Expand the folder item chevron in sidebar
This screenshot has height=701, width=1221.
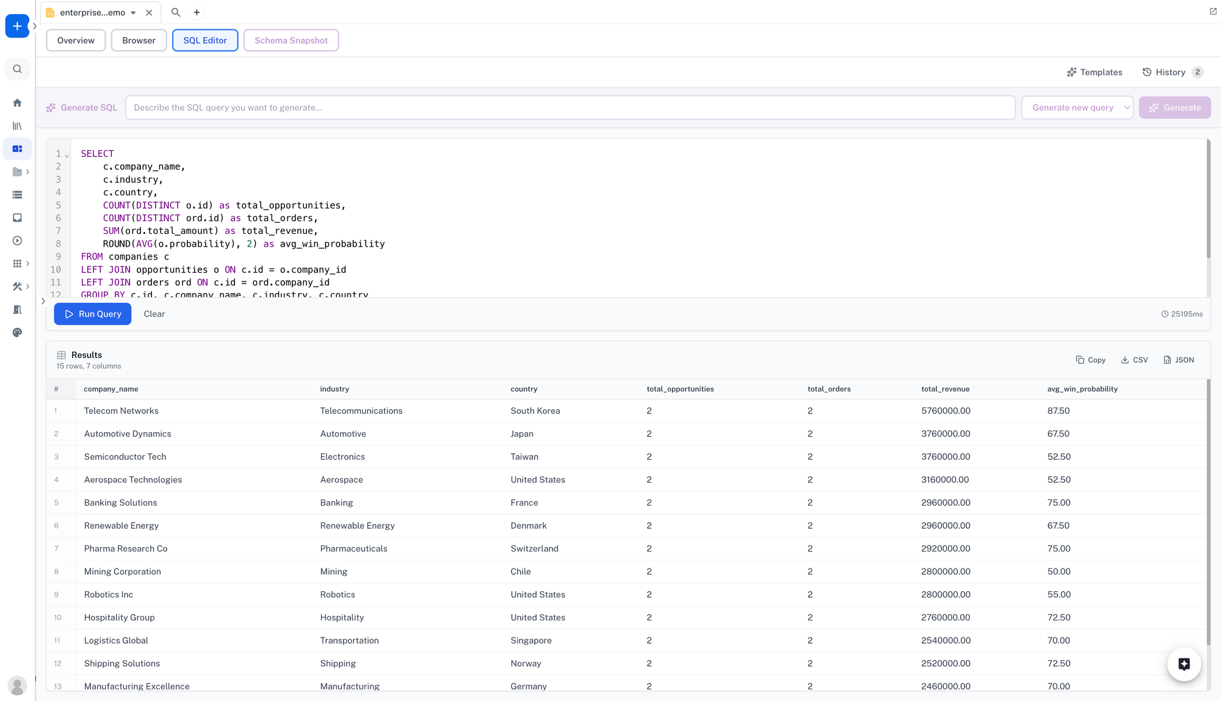(x=27, y=172)
